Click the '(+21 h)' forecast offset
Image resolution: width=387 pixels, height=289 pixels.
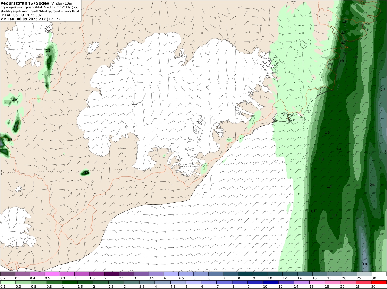53,19
